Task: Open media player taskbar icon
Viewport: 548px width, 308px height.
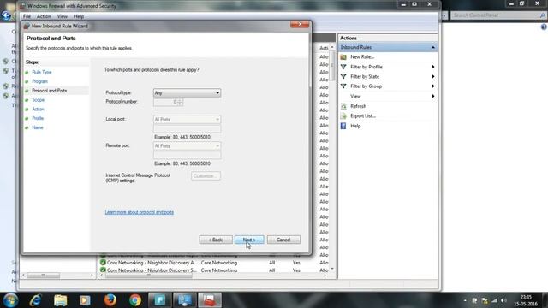Action: [85, 300]
